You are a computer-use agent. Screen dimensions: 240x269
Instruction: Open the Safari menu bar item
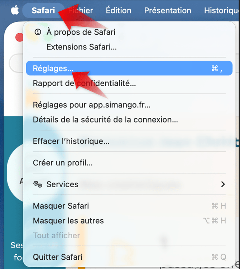43,10
